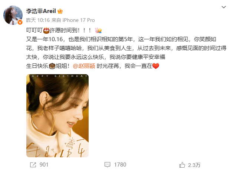Click the red heart emoji

156,66
